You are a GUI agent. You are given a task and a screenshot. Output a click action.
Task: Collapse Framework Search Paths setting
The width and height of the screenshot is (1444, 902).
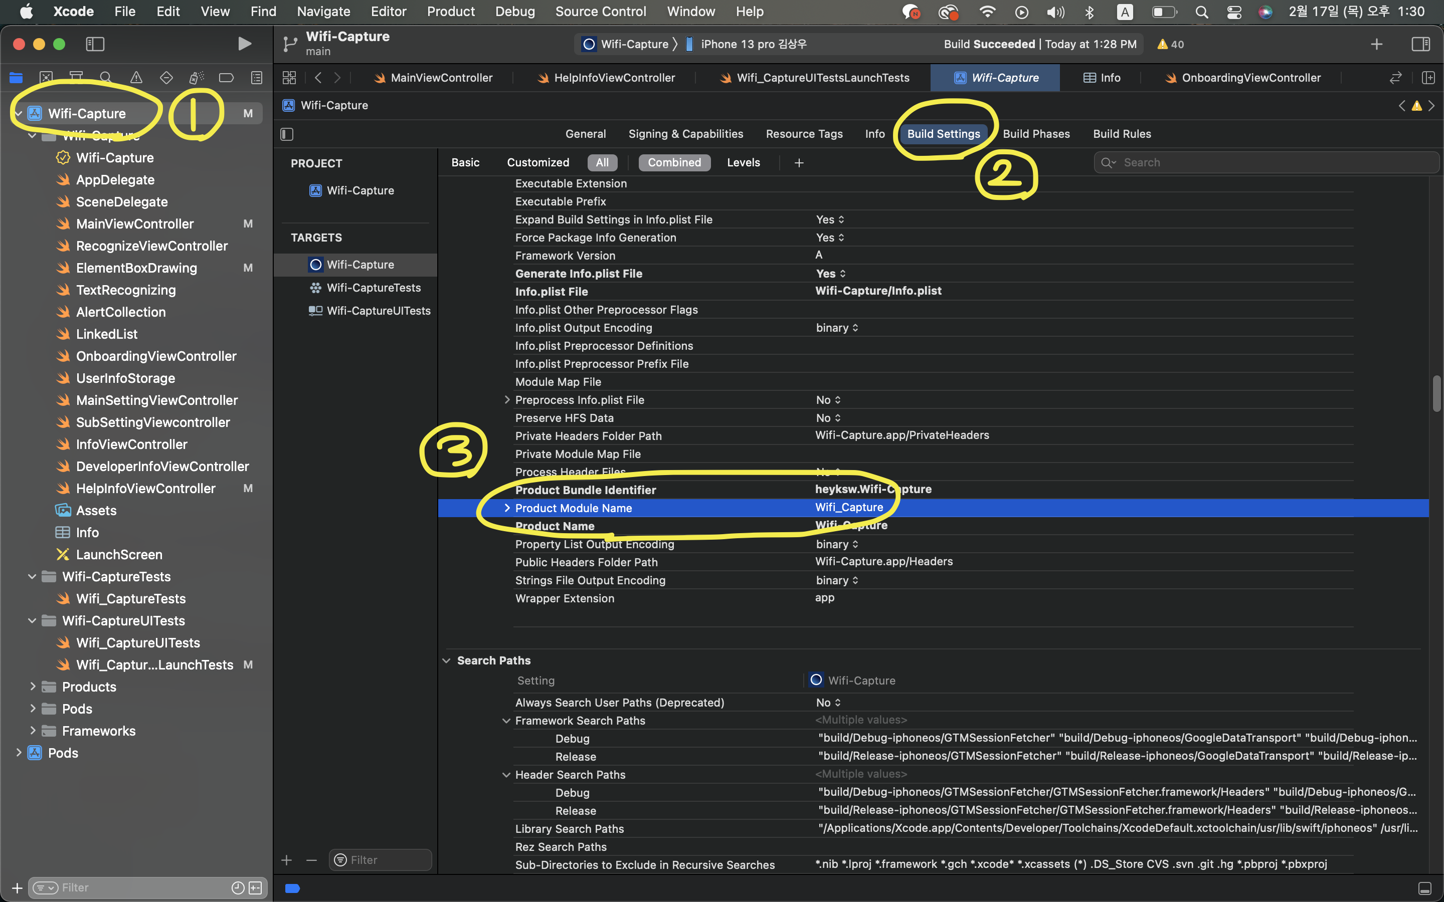click(x=506, y=721)
